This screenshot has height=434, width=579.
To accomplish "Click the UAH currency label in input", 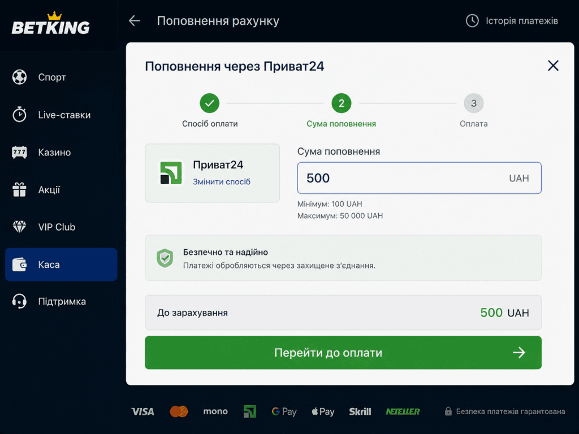I will tap(519, 178).
